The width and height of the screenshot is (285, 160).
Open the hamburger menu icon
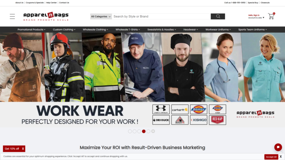12,16
